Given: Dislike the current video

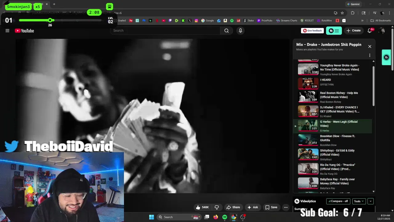Looking at the screenshot, I should [217, 207].
